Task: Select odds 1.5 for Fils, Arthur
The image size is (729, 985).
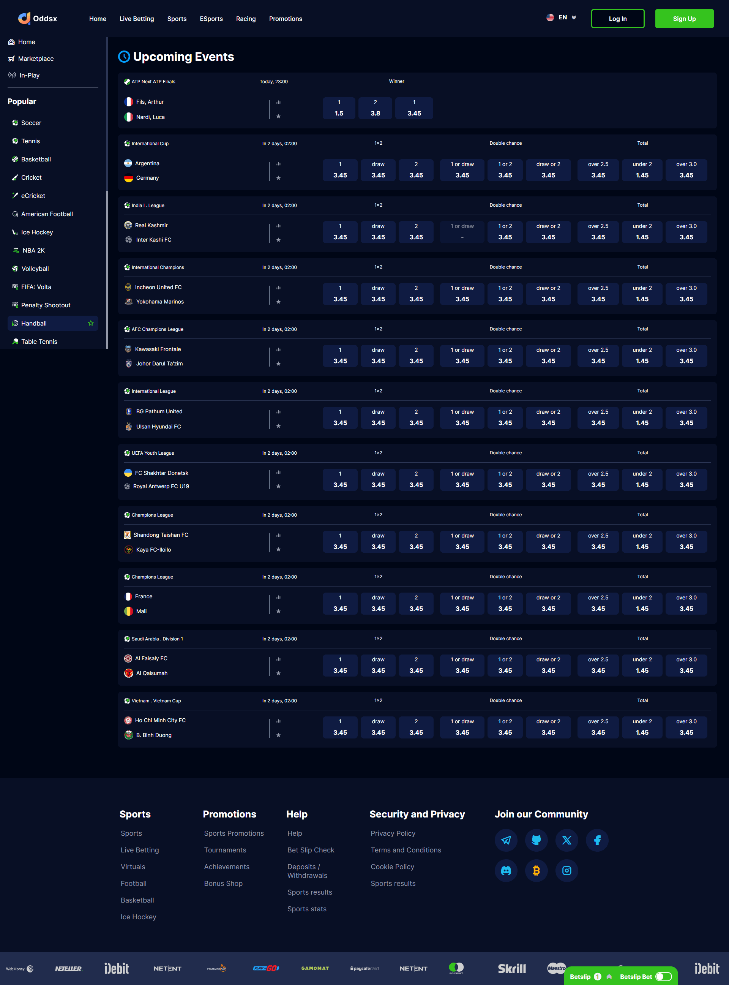Action: coord(338,108)
